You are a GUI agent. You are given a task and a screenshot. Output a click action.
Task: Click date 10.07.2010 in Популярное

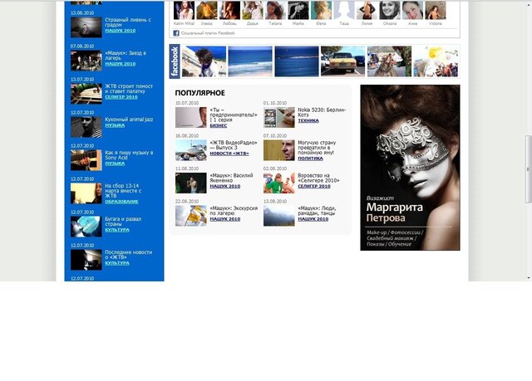pyautogui.click(x=187, y=103)
